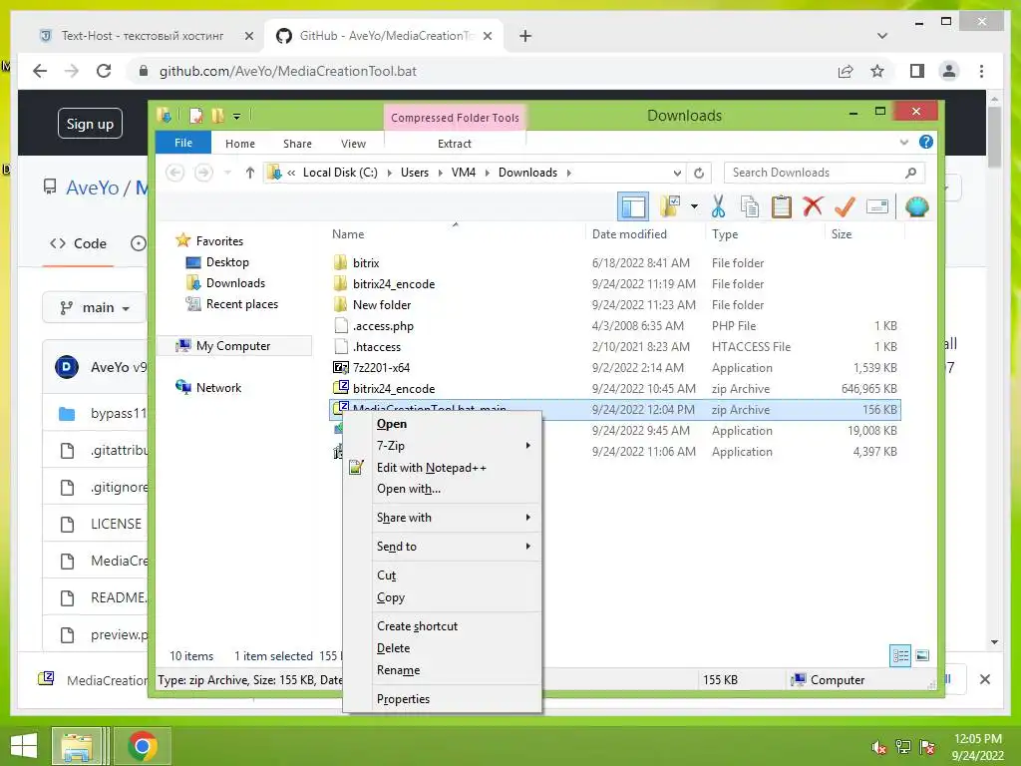The height and width of the screenshot is (766, 1021).
Task: Open AveYo user link on GitHub
Action: (92, 188)
